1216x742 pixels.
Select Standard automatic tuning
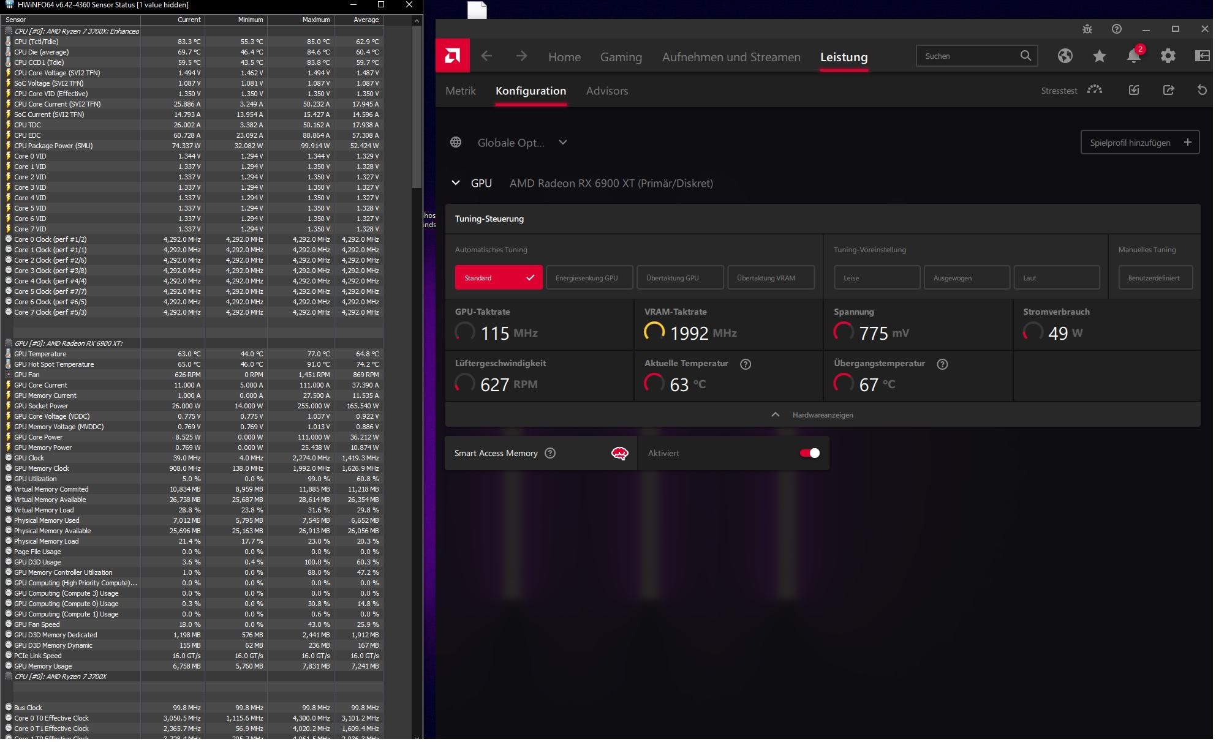(500, 279)
